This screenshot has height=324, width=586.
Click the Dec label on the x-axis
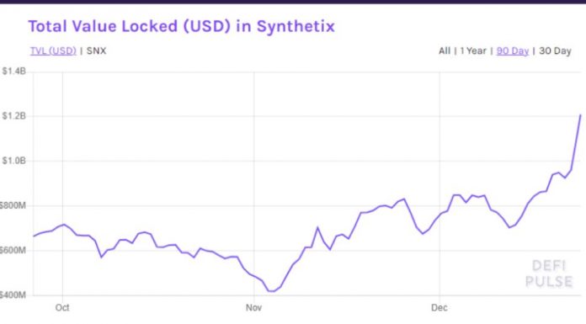(439, 307)
